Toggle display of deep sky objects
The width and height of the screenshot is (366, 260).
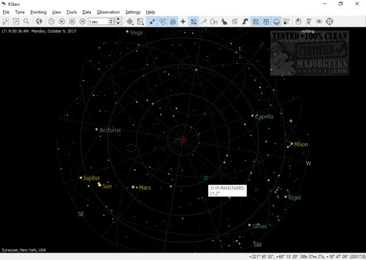pyautogui.click(x=162, y=22)
